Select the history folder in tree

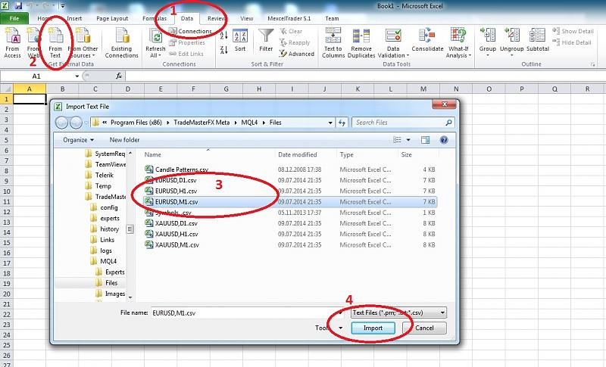[105, 229]
